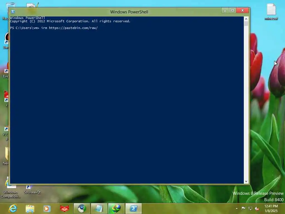285x214 pixels.
Task: Launch the media player taskbar icon
Action: 47,208
